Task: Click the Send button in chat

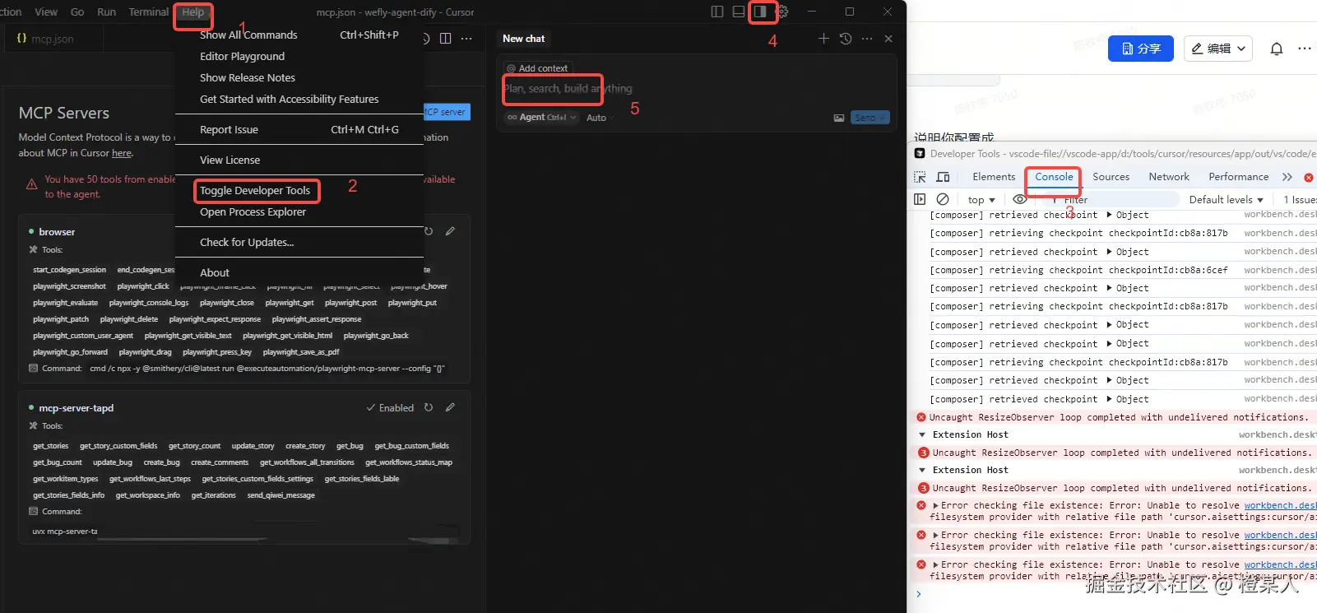Action: point(869,118)
